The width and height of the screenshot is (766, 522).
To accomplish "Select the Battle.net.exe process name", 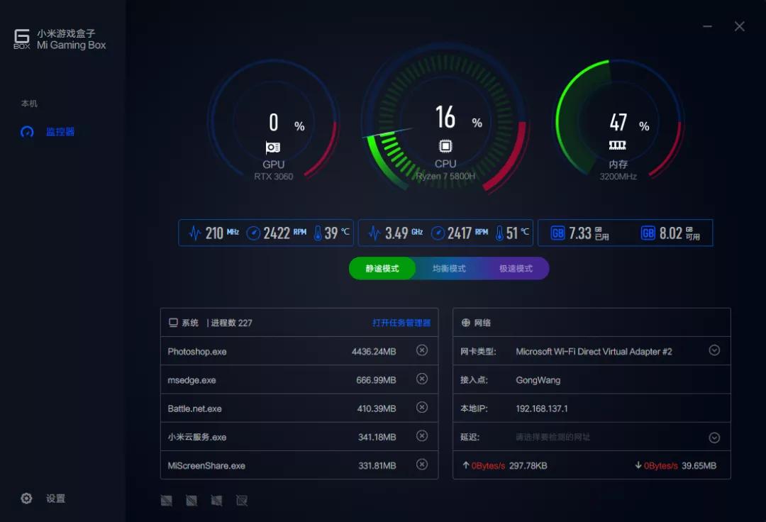I will coord(194,409).
